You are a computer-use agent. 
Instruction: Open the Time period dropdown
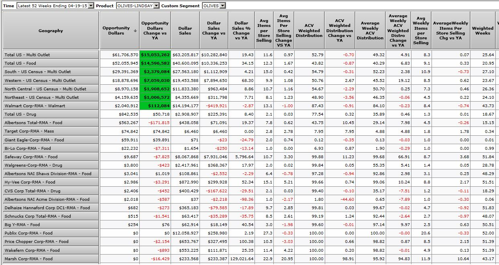[x=90, y=6]
